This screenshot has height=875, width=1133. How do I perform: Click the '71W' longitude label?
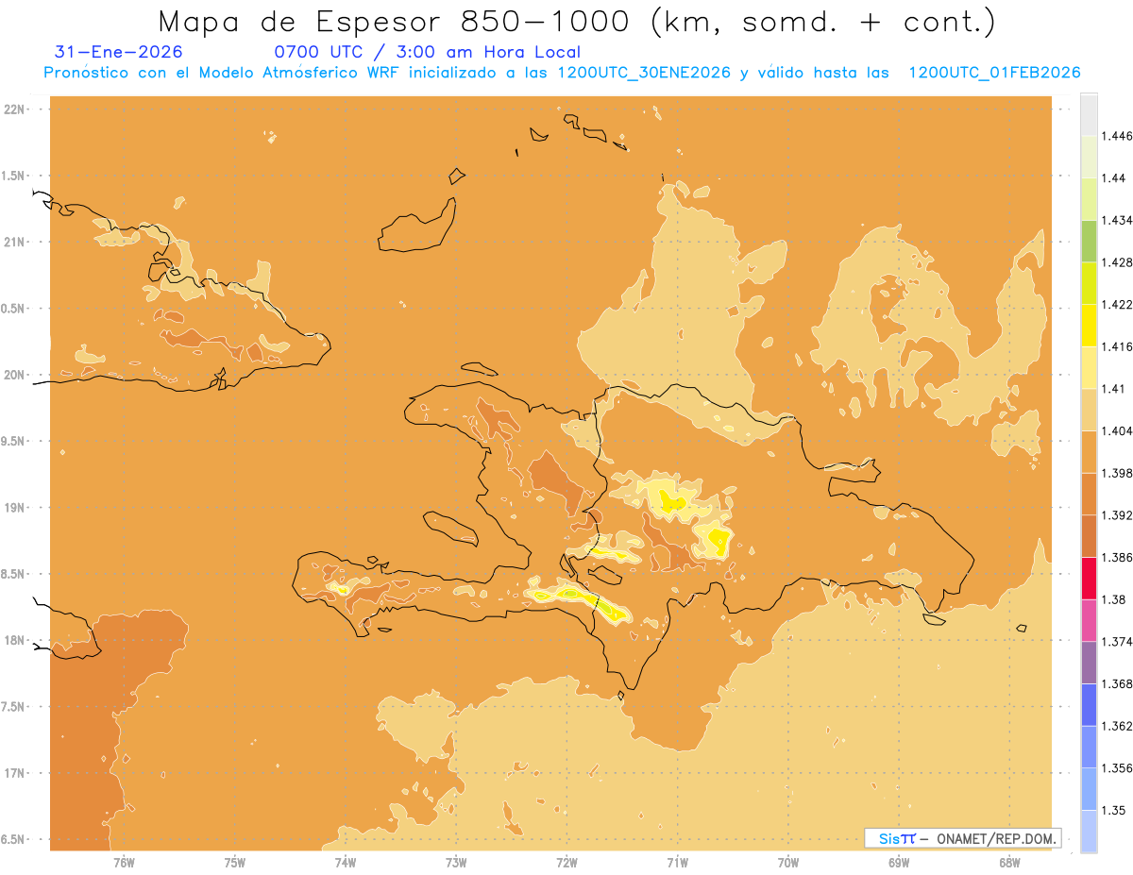tap(677, 862)
